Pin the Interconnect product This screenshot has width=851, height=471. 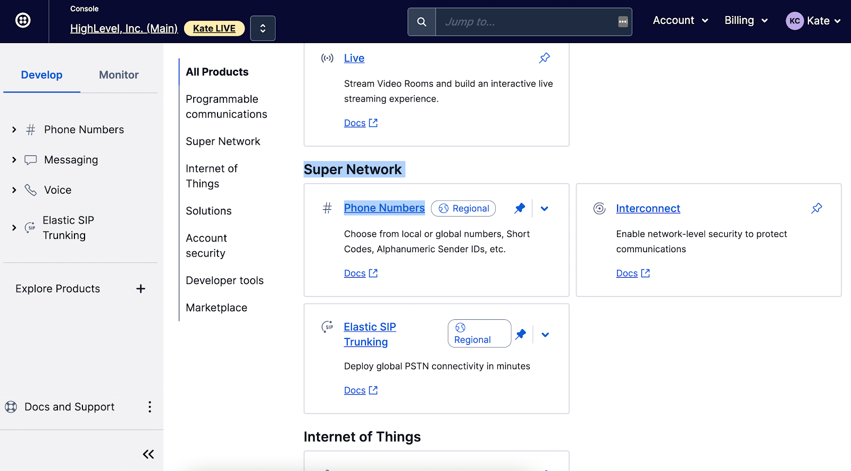(x=817, y=209)
